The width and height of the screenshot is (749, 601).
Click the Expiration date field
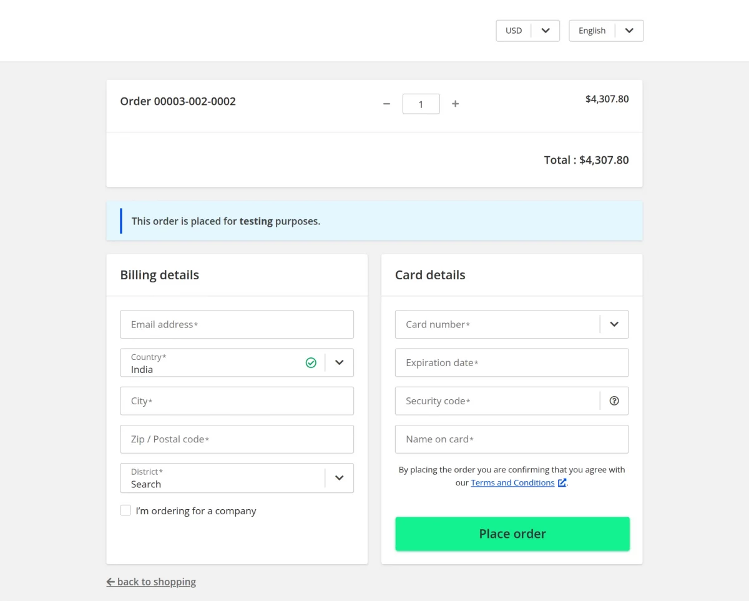click(512, 362)
